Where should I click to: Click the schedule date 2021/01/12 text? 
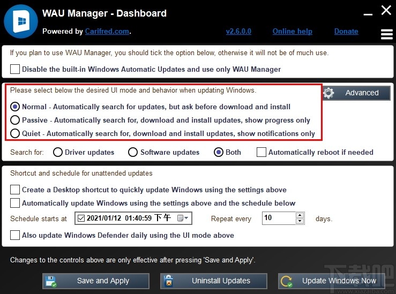click(104, 218)
